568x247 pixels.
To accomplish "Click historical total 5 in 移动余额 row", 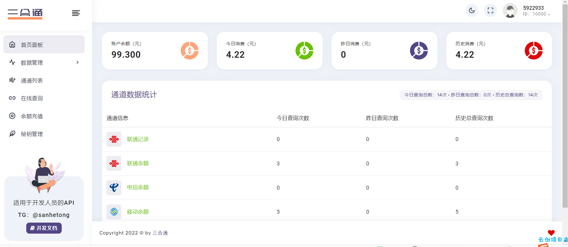I will pyautogui.click(x=457, y=212).
